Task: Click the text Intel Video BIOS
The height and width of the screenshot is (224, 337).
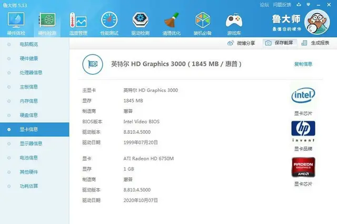Action: click(142, 122)
